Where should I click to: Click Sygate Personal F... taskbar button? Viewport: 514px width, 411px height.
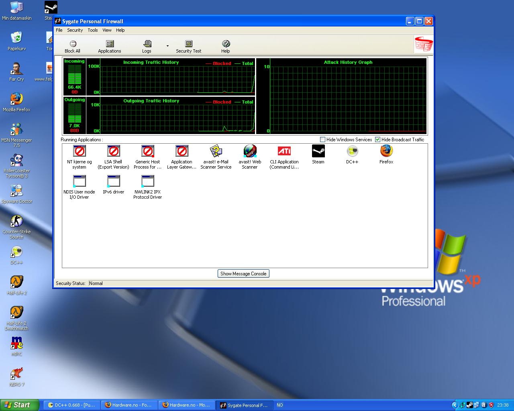pyautogui.click(x=244, y=405)
